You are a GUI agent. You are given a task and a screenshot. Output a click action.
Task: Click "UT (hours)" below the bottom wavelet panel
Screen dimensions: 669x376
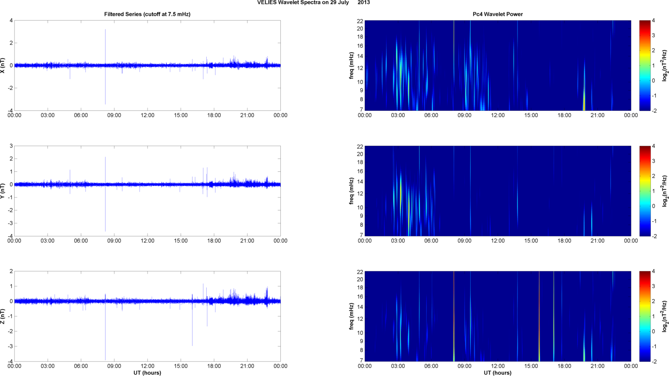point(498,373)
